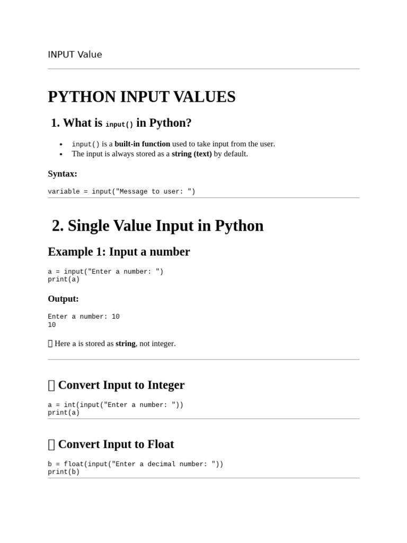
Task: Click the b = float(input(...)) code line
Action: pyautogui.click(x=135, y=464)
